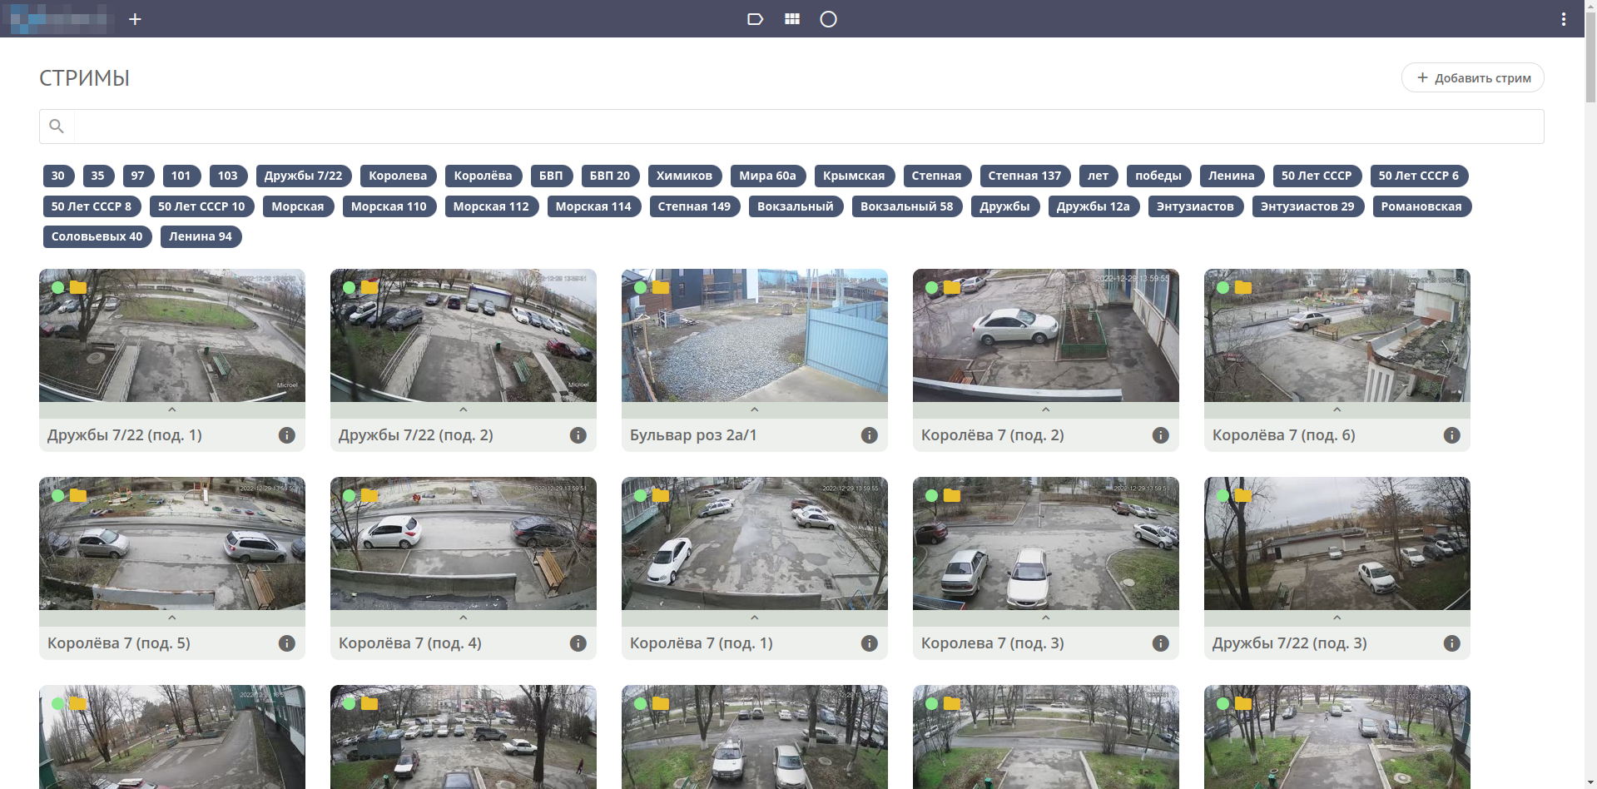The width and height of the screenshot is (1597, 789).
Task: Click folder icon on Дружбы 7/22 (под. 3) thumbnail
Action: 1243,495
